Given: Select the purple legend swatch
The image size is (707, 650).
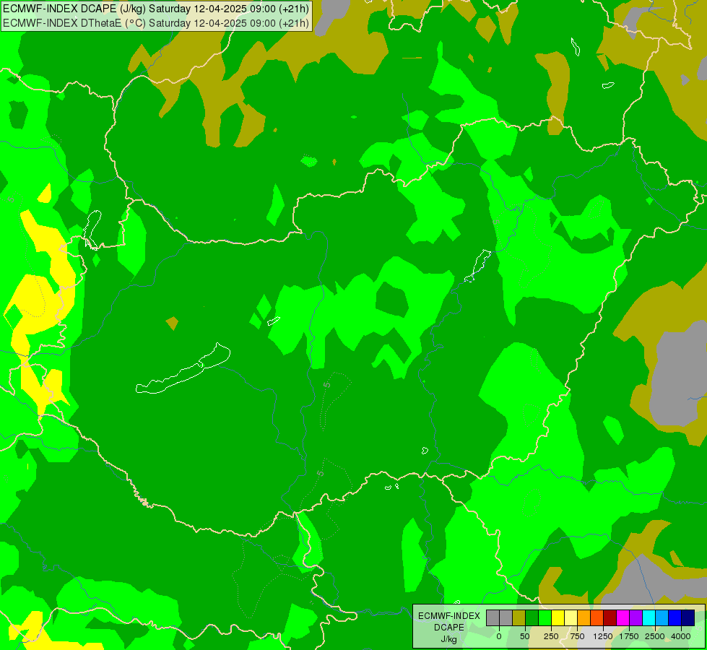Looking at the screenshot, I should 636,617.
